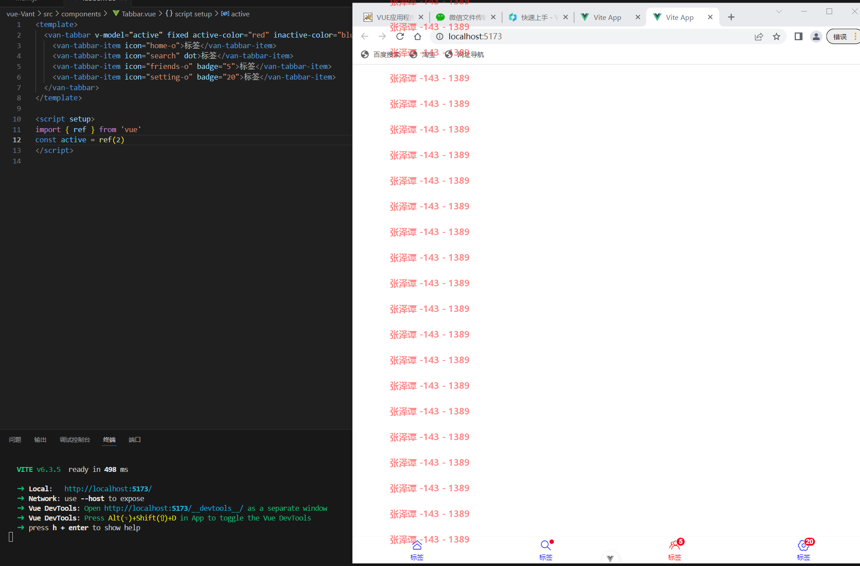Click the home tabbar icon in web page
The height and width of the screenshot is (566, 860).
point(417,545)
